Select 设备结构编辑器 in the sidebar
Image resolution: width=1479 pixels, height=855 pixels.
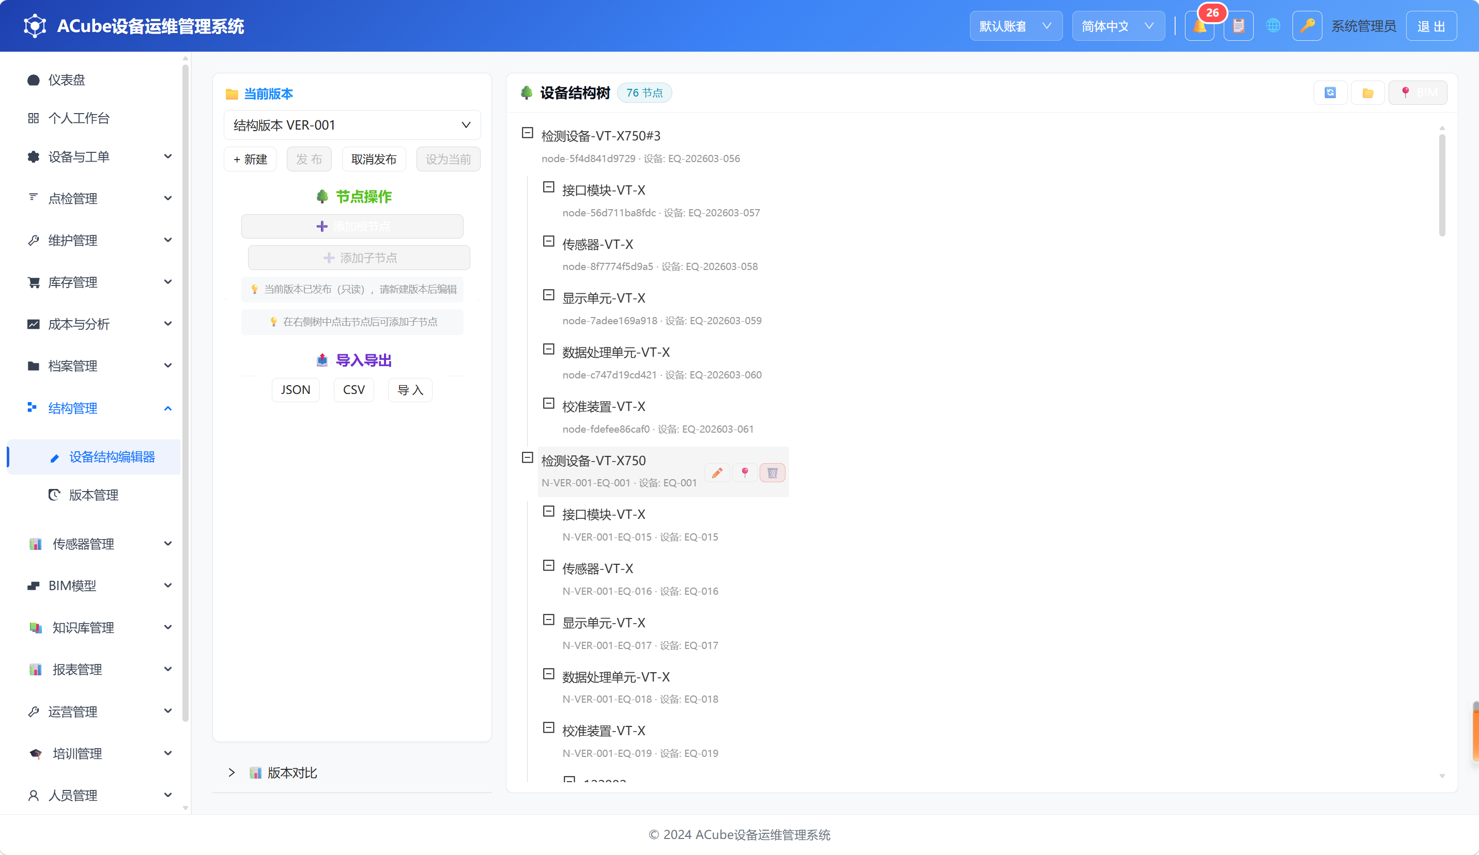tap(94, 457)
